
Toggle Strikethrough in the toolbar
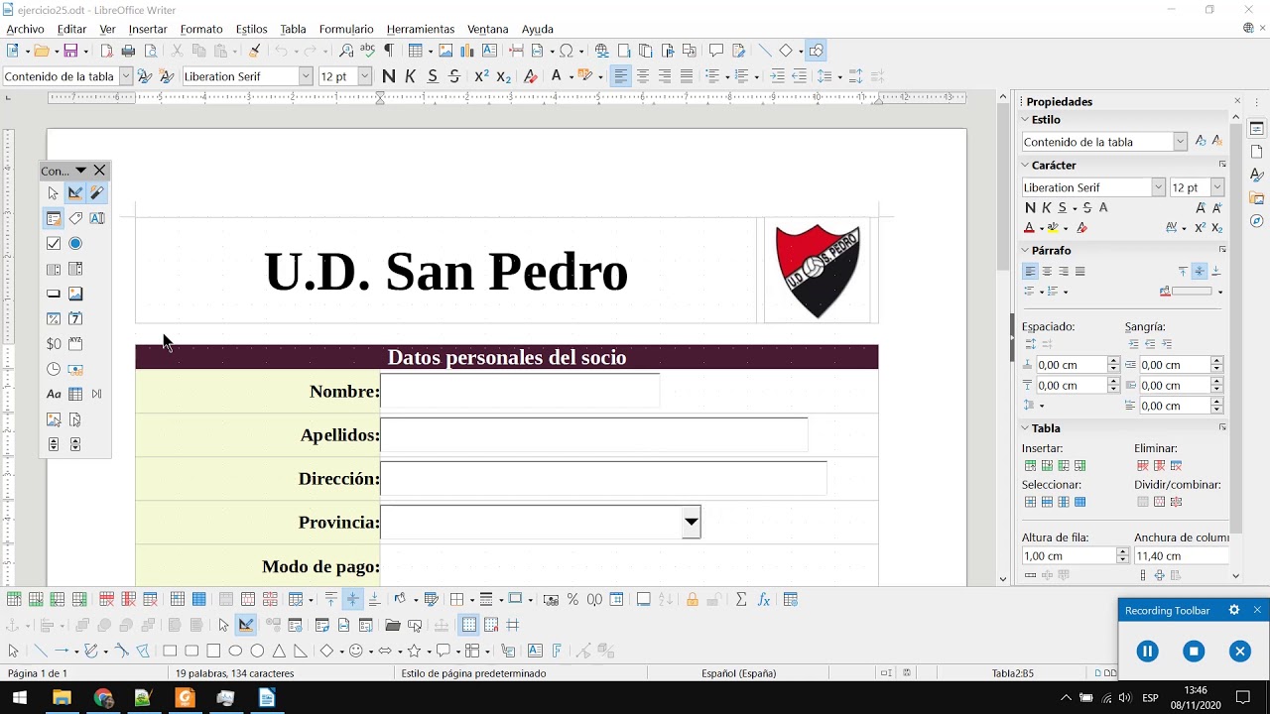point(454,76)
